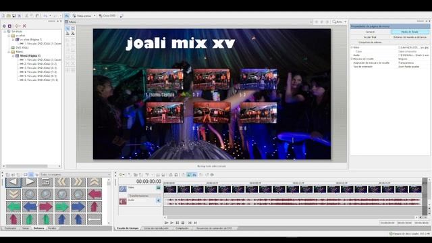Switch to the Acción final tab
The height and width of the screenshot is (243, 432).
coord(370,37)
